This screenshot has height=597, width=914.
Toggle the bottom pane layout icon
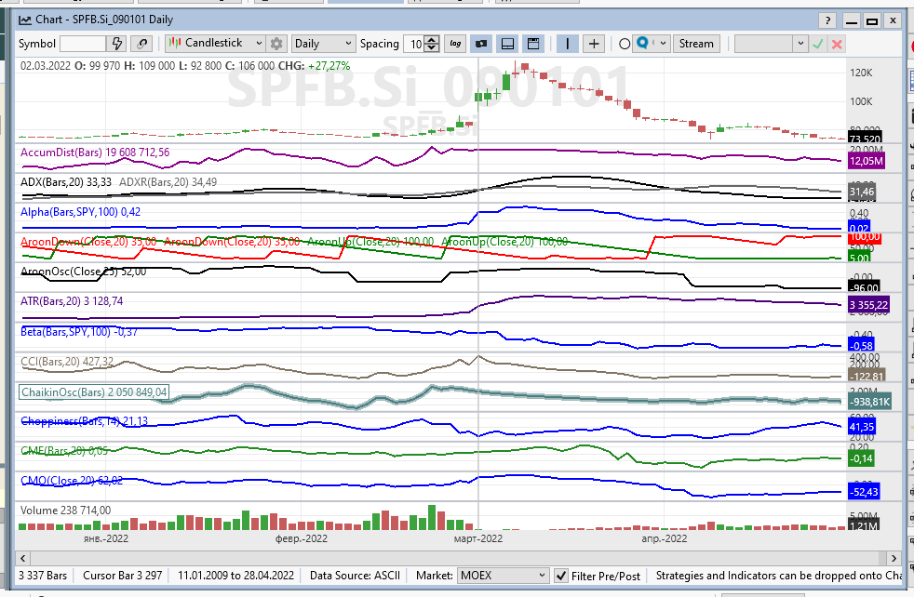tap(507, 44)
